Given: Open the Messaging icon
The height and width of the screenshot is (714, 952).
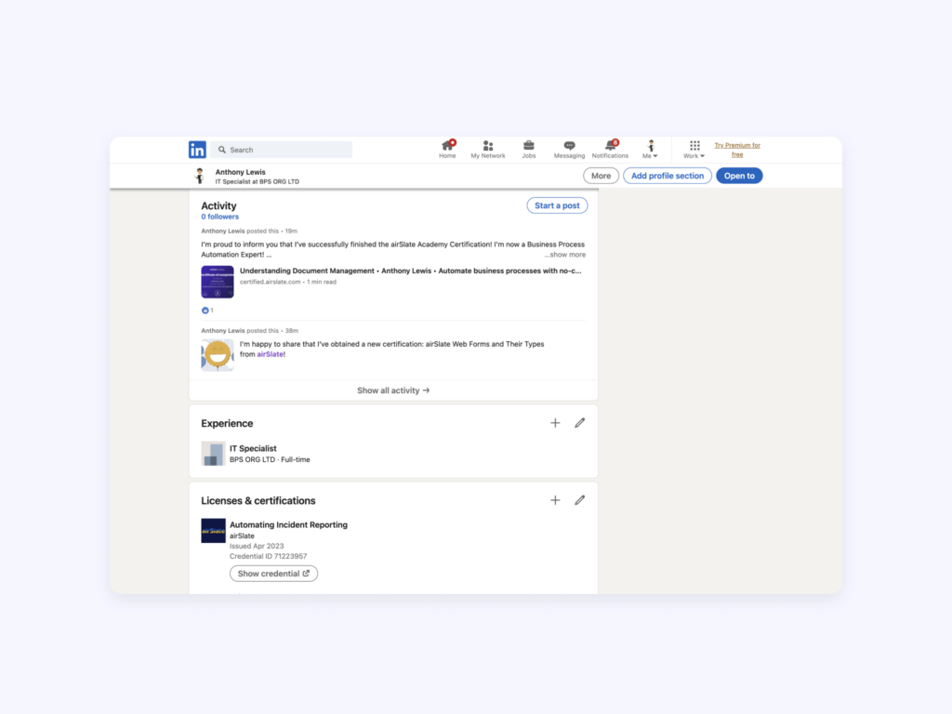Looking at the screenshot, I should 569,146.
